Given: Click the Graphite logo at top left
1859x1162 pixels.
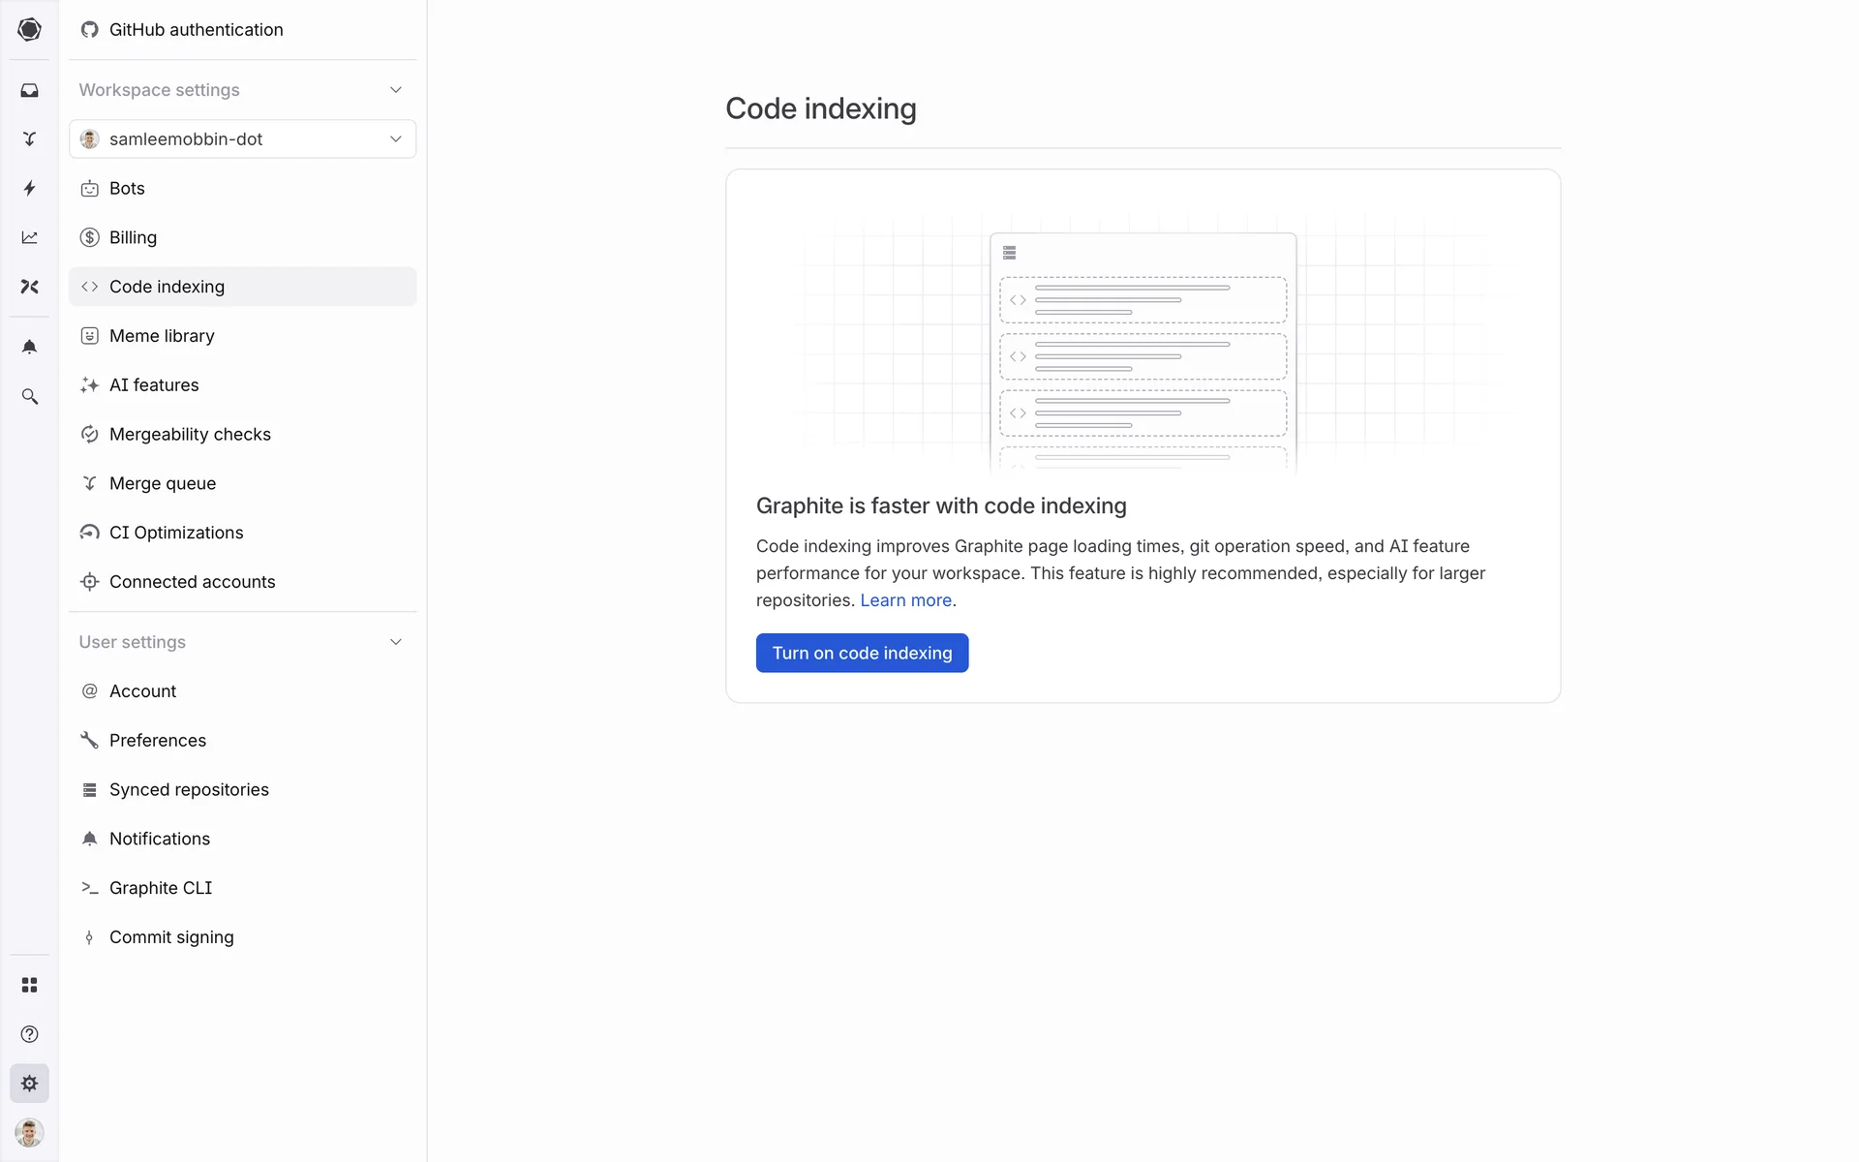Looking at the screenshot, I should pos(30,30).
